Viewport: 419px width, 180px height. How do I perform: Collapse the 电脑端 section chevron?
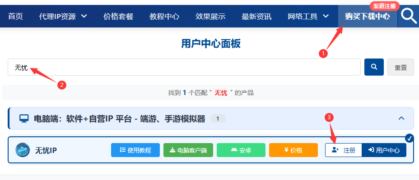401,118
